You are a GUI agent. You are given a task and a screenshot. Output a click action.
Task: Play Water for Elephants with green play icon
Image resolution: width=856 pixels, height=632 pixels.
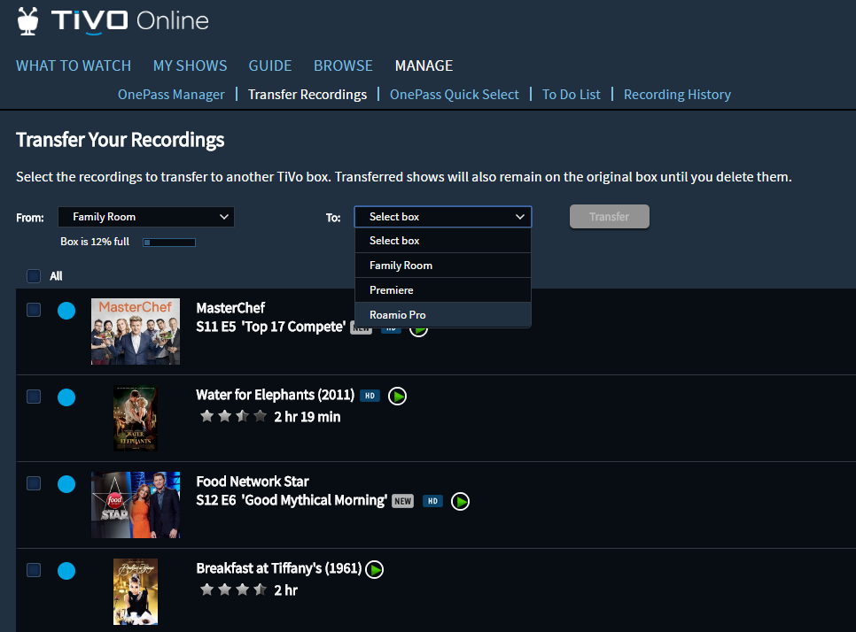click(397, 396)
